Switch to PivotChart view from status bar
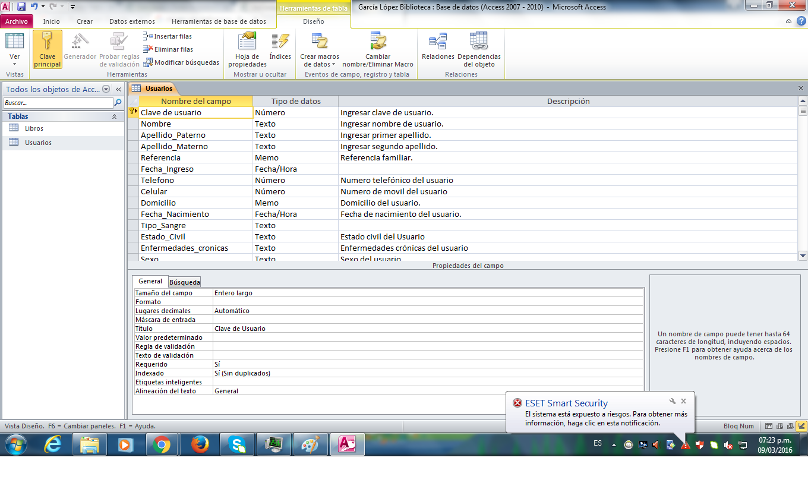808x486 pixels. point(790,426)
